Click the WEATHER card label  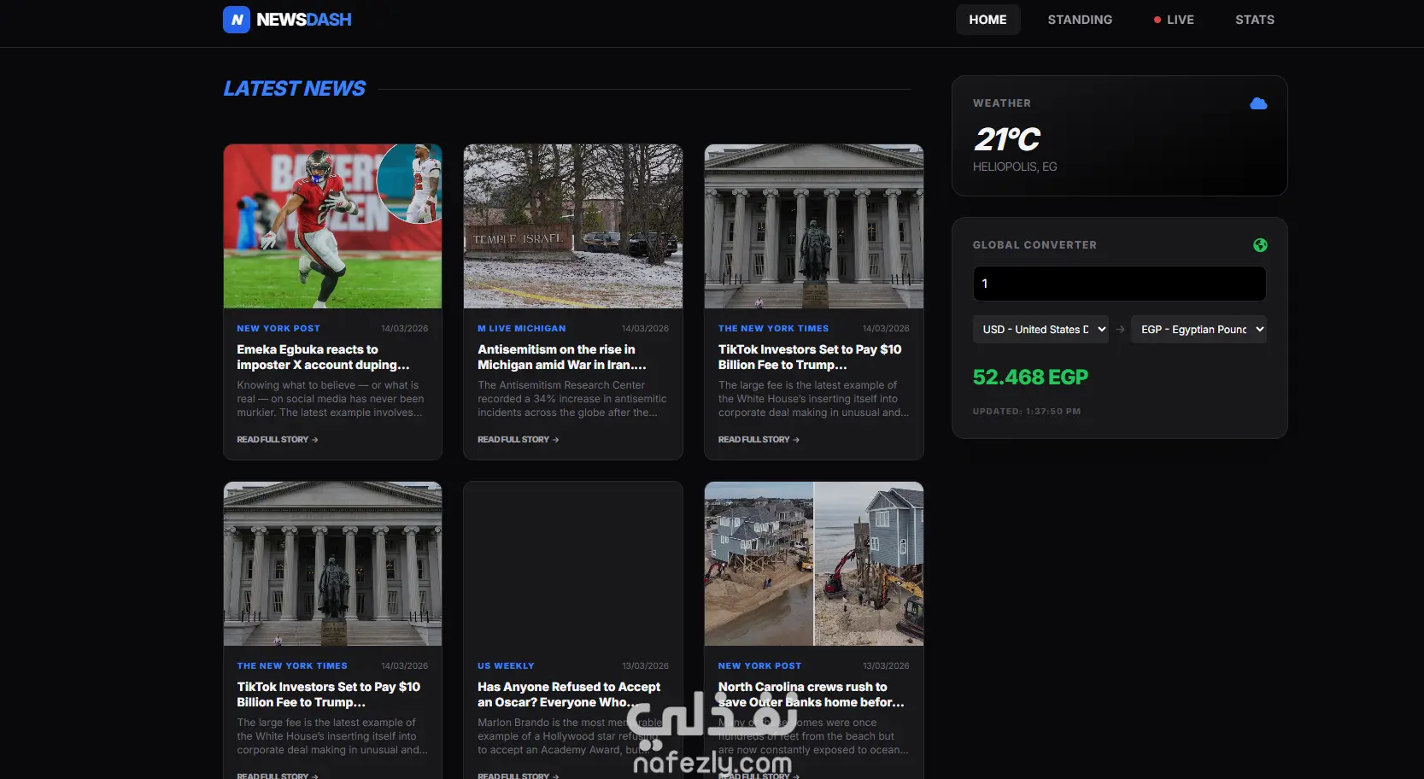coord(1002,103)
